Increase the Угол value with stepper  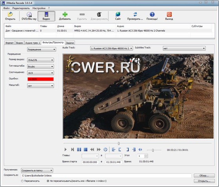(x=146, y=155)
